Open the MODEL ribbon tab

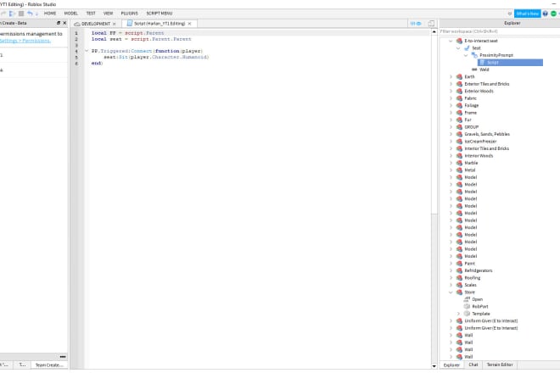pos(70,14)
